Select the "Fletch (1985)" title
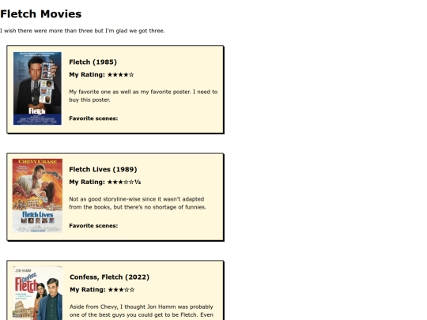The width and height of the screenshot is (427, 320). pyautogui.click(x=93, y=62)
